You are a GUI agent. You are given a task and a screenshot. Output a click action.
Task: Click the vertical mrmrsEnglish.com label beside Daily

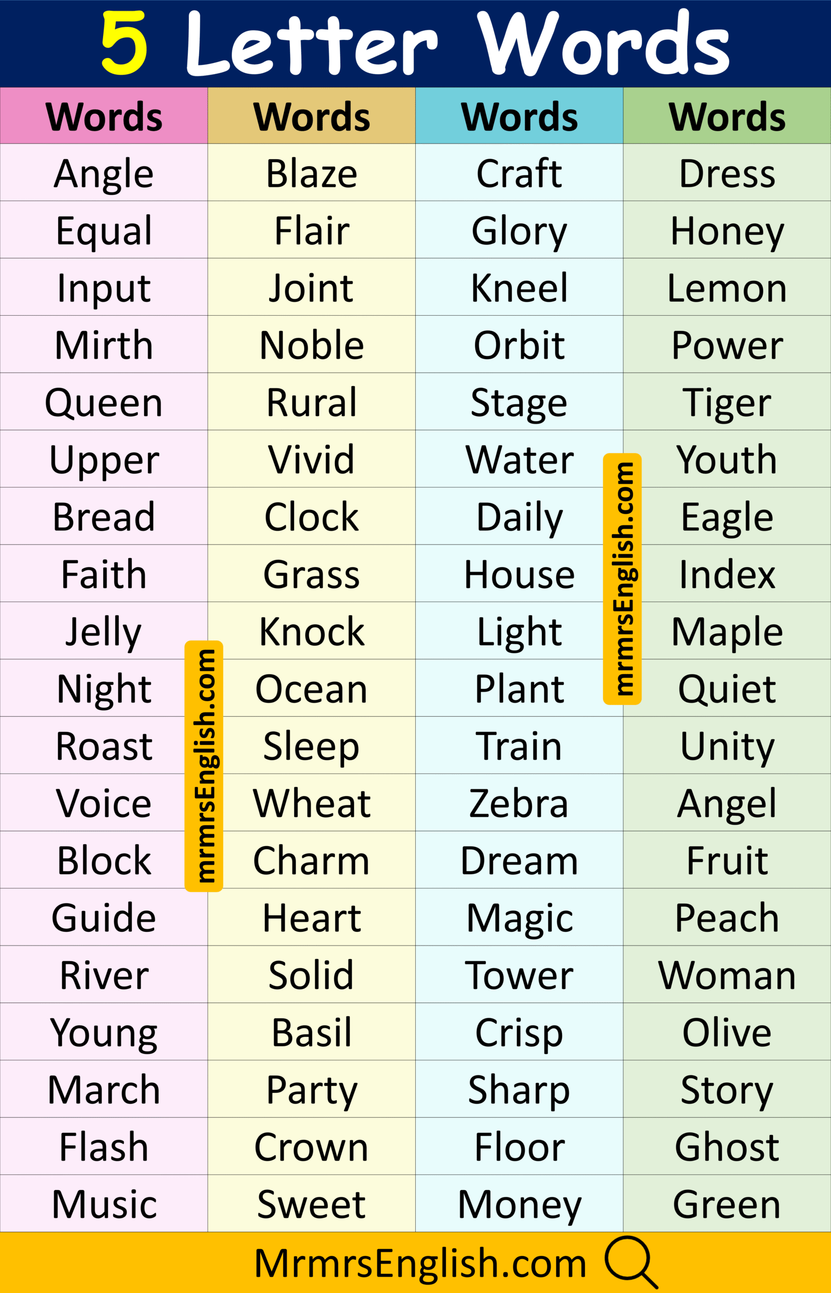(622, 579)
